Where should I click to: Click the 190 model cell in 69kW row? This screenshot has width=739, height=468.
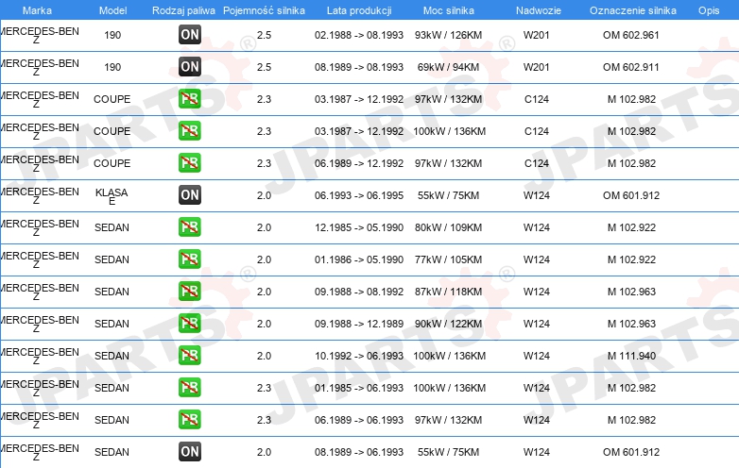(x=112, y=67)
